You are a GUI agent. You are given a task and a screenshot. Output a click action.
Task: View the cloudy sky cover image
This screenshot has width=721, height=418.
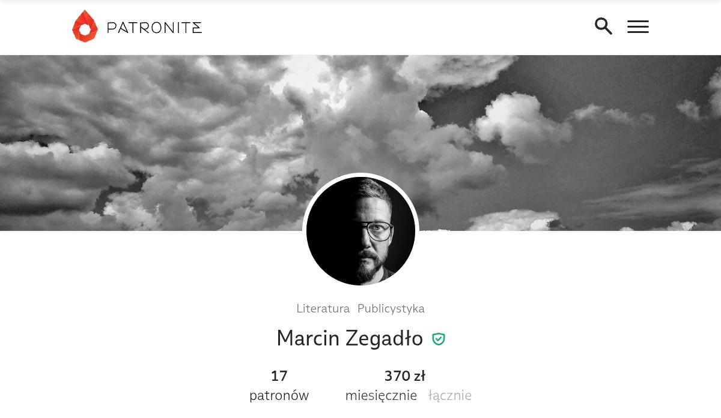[360, 143]
